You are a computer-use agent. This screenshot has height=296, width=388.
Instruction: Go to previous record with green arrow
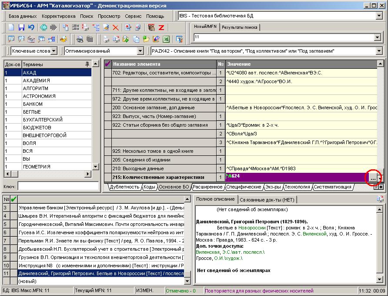click(43, 27)
